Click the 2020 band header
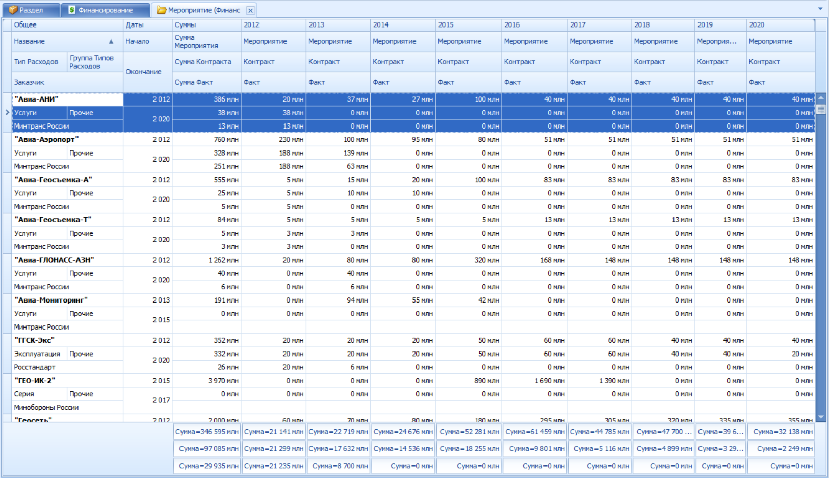This screenshot has height=478, width=829. pos(781,24)
